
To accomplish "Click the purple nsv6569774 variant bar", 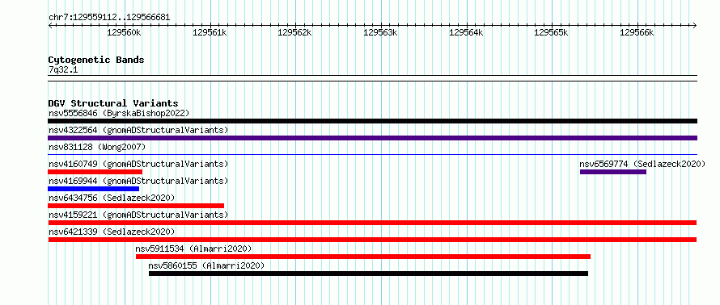I will click(613, 172).
